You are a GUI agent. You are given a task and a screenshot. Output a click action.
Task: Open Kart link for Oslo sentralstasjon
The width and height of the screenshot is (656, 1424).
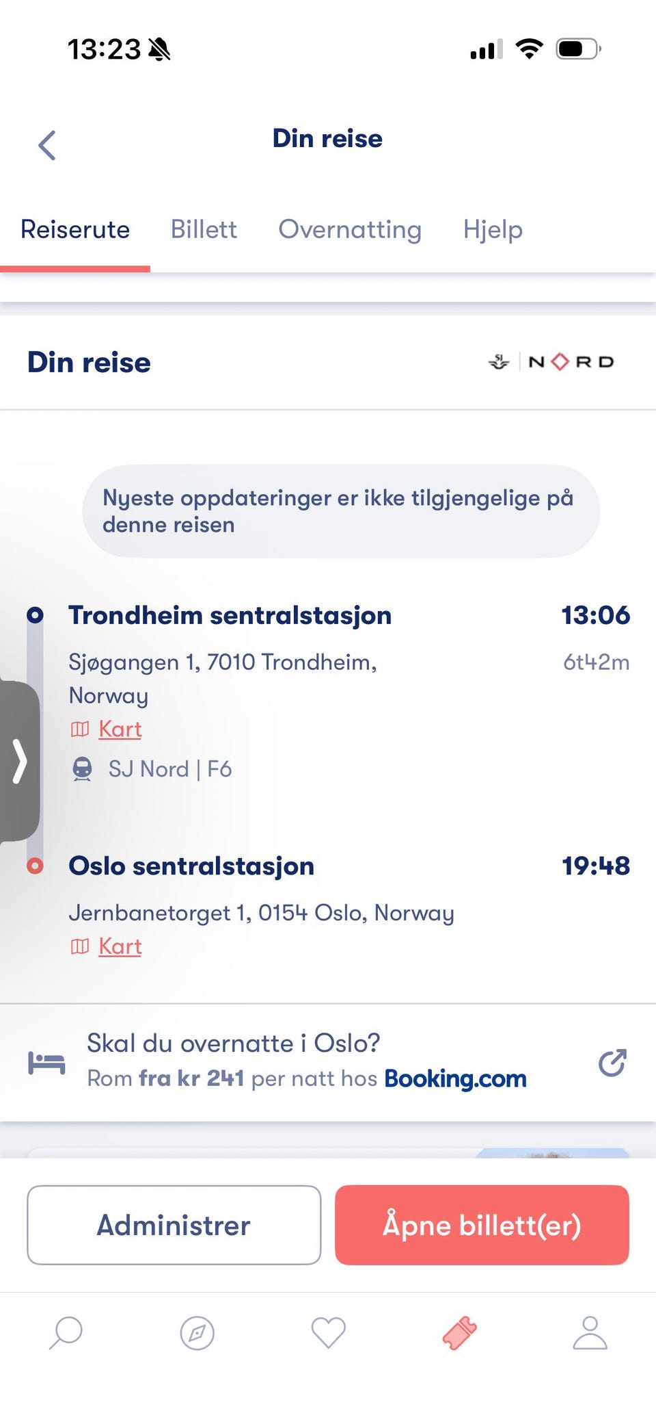(x=120, y=946)
